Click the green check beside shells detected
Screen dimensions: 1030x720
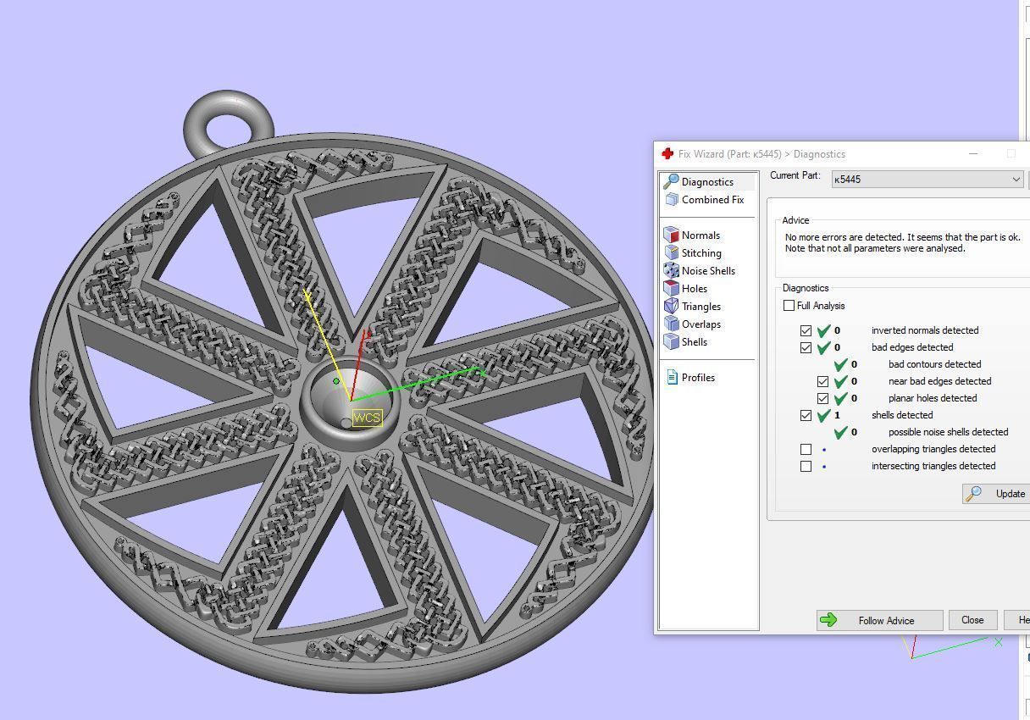click(823, 415)
